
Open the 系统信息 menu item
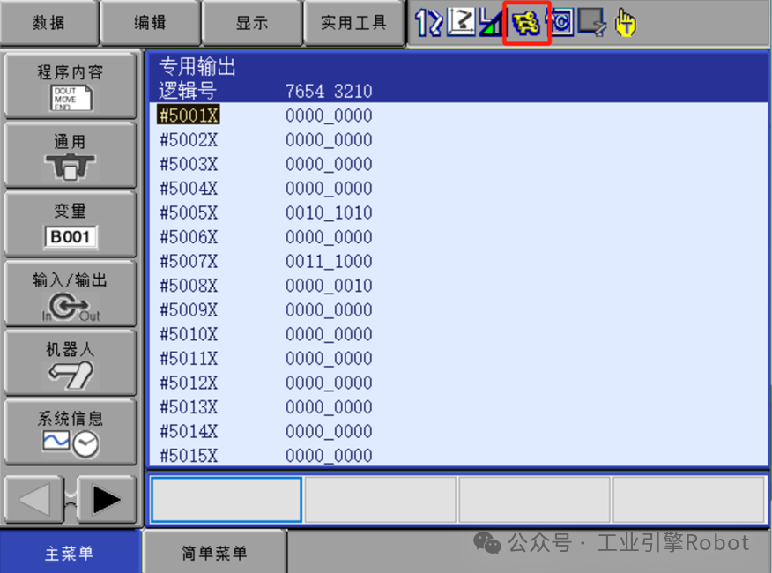pos(71,432)
